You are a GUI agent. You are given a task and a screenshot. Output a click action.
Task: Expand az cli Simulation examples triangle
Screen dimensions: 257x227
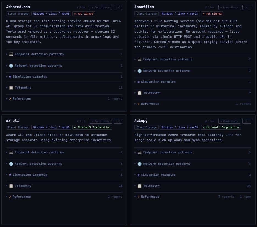7,175
